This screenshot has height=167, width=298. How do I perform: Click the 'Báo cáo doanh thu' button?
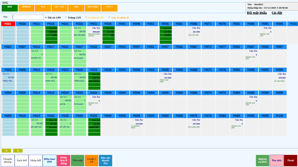[x=105, y=160]
